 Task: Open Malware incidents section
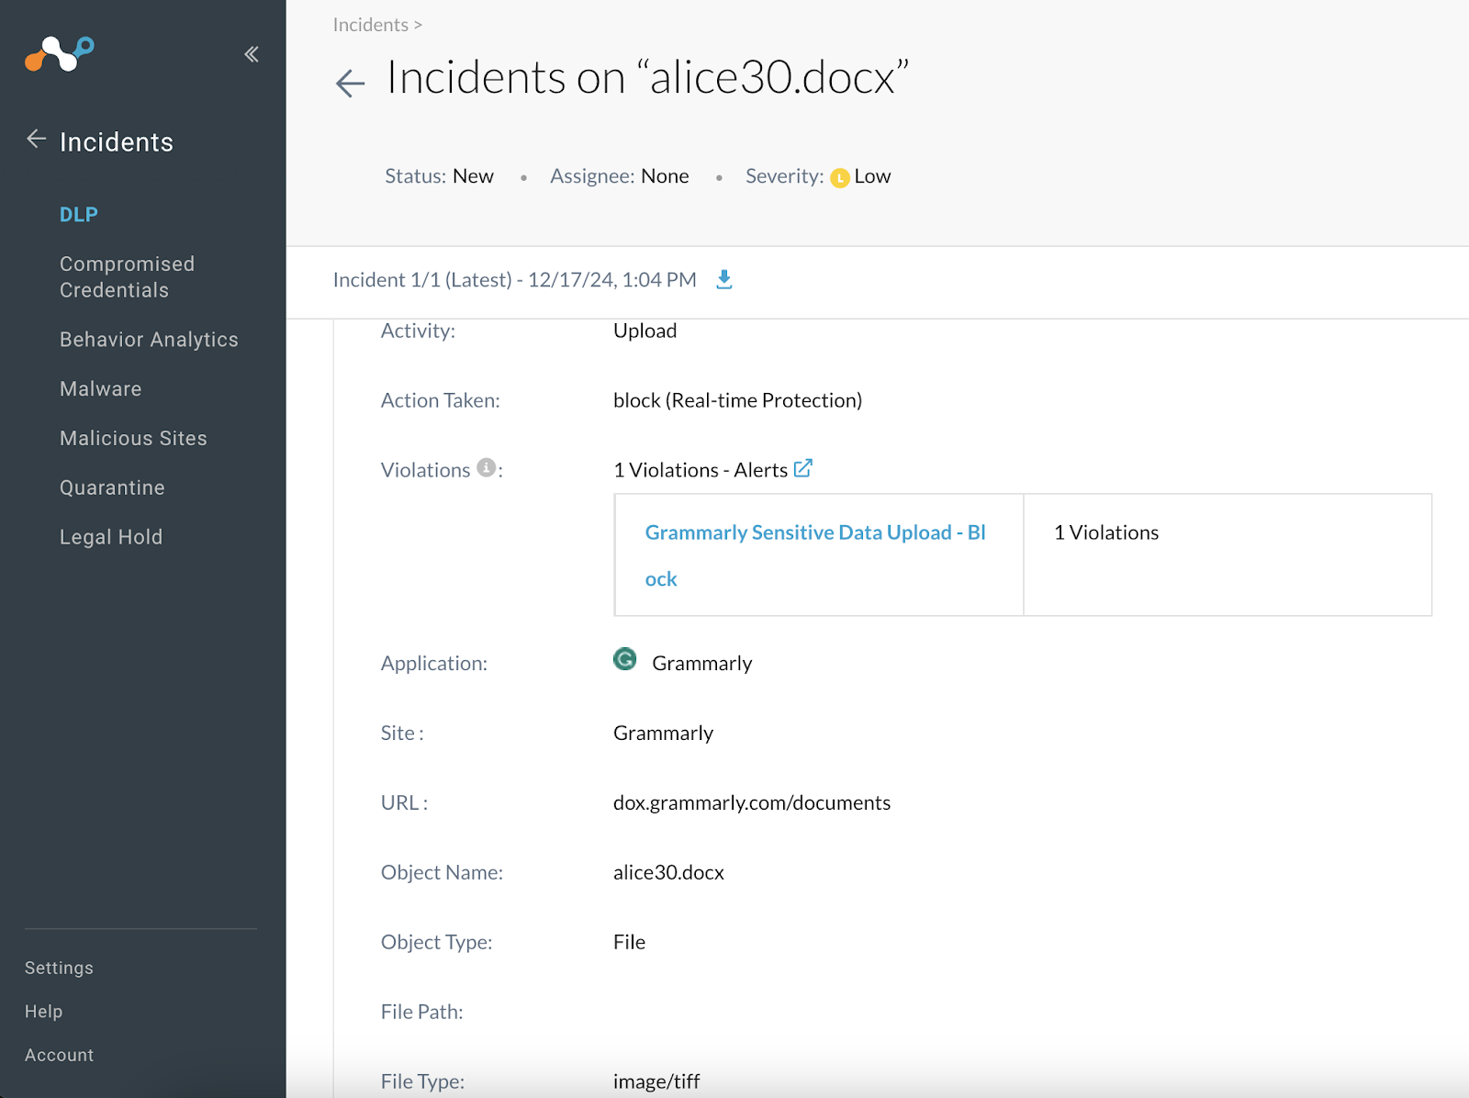click(101, 389)
